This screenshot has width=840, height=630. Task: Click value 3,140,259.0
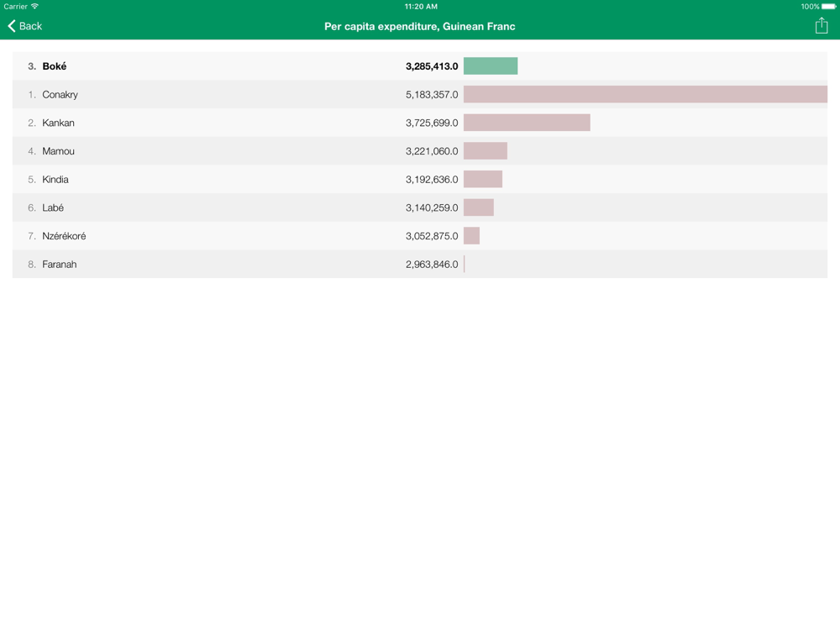(x=432, y=207)
